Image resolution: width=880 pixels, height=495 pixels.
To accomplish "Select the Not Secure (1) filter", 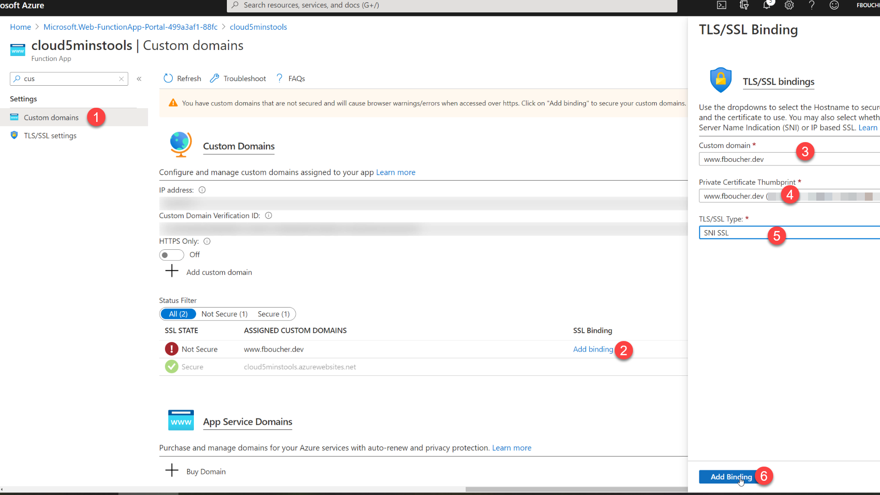I will click(224, 314).
